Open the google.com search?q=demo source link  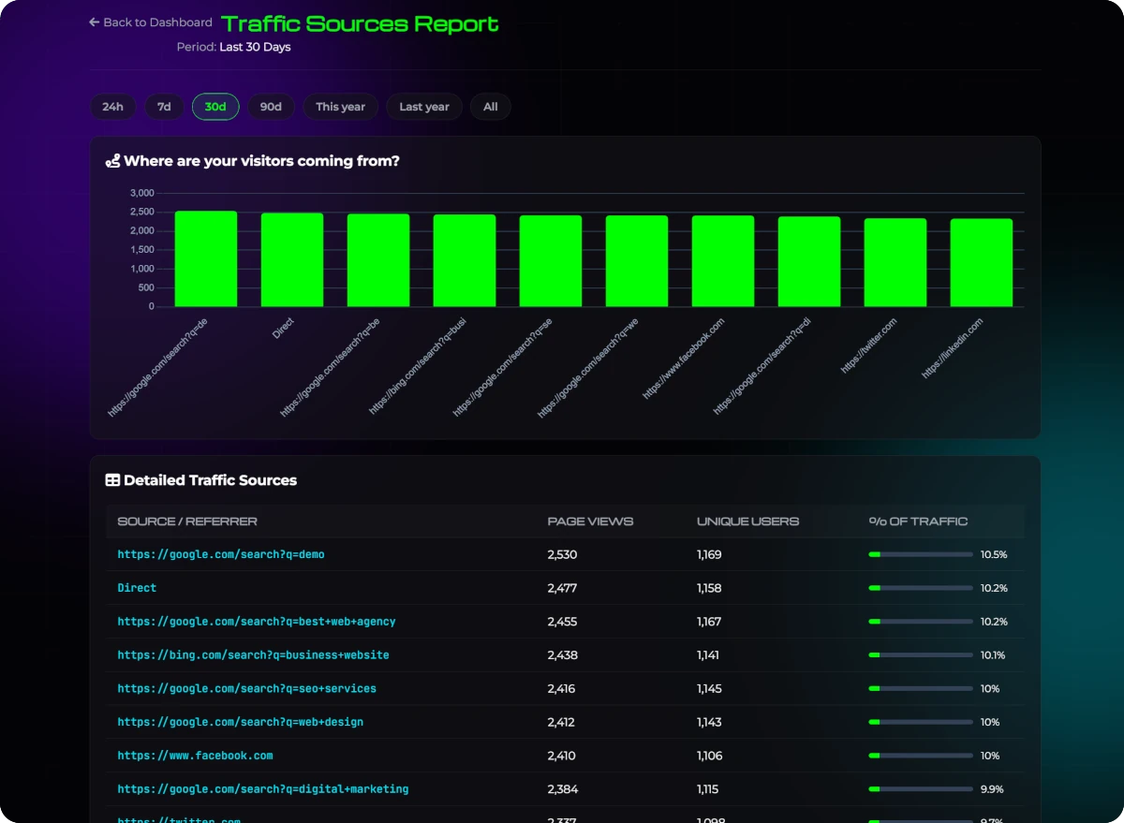(221, 554)
